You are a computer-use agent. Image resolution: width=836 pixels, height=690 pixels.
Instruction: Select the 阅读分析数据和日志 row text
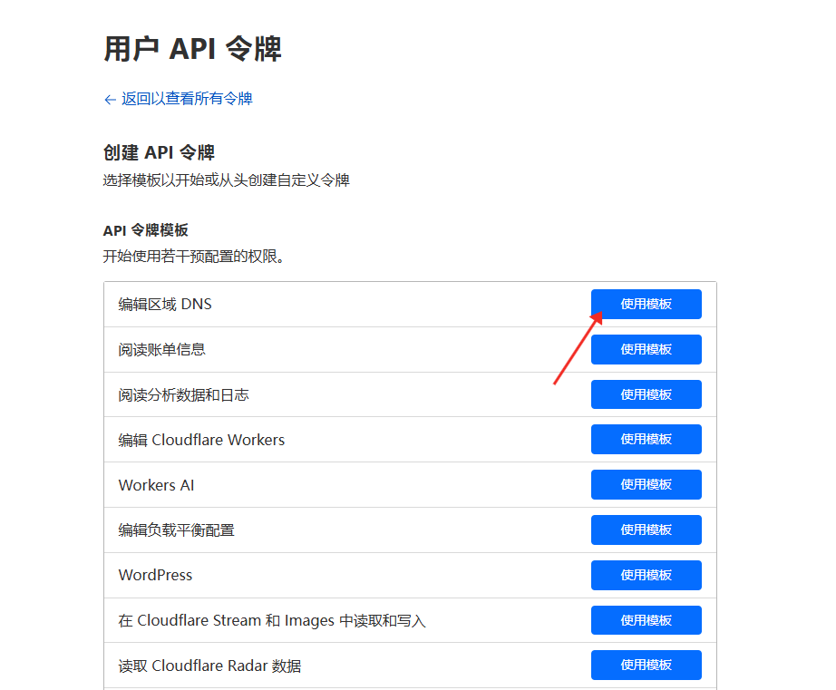click(183, 395)
